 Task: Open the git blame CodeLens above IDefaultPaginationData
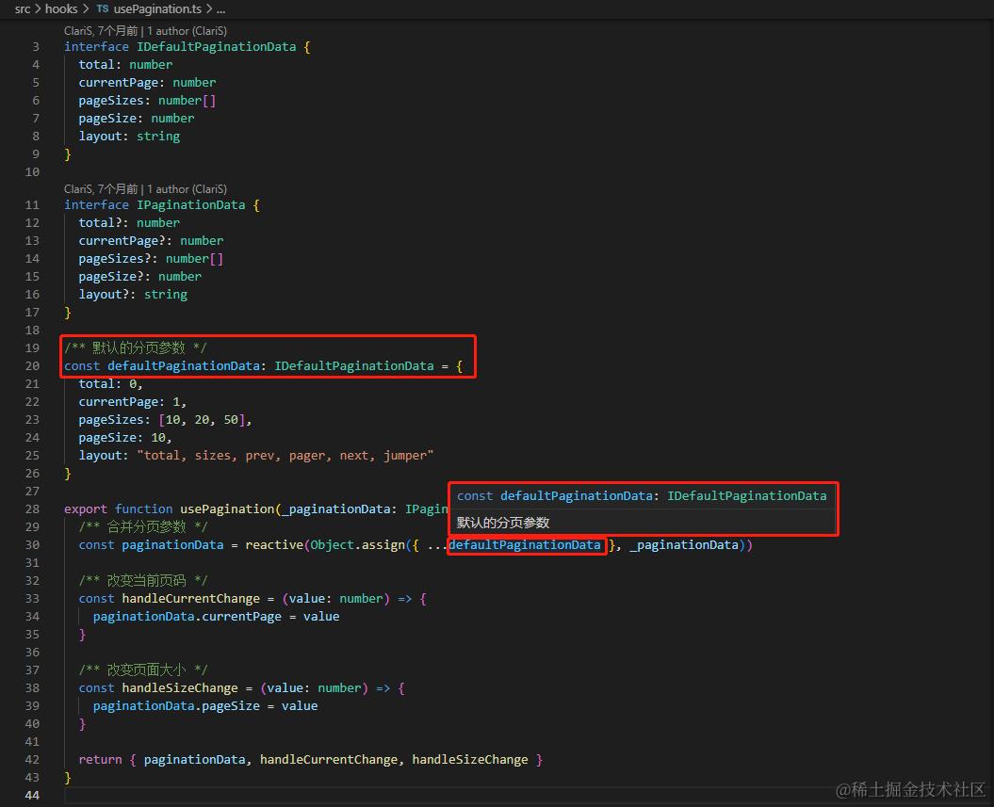[145, 30]
